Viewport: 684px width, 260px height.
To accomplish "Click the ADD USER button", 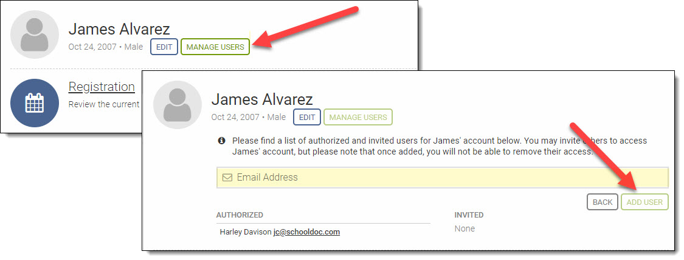I will (x=644, y=202).
